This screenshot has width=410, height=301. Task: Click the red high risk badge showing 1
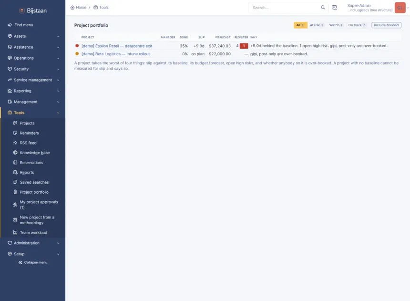pos(244,46)
